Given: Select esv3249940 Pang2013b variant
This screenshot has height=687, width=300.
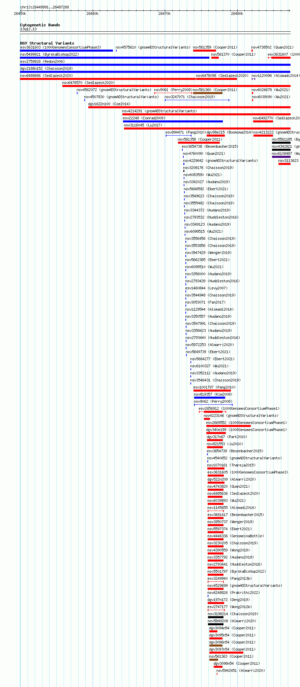Looking at the screenshot, I should tap(230, 578).
